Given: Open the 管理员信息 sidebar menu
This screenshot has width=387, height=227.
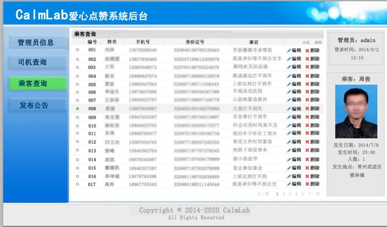Looking at the screenshot, I should 36,42.
